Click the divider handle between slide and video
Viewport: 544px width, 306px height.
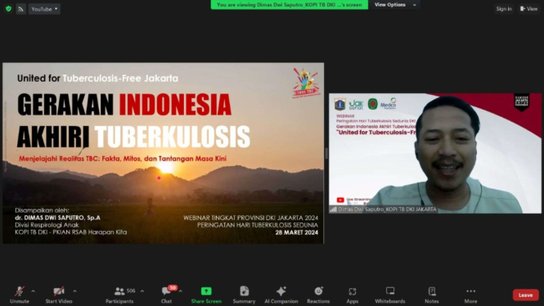pyautogui.click(x=326, y=153)
